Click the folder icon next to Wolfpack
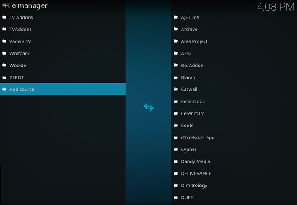Image resolution: width=297 pixels, height=205 pixels. 4,53
